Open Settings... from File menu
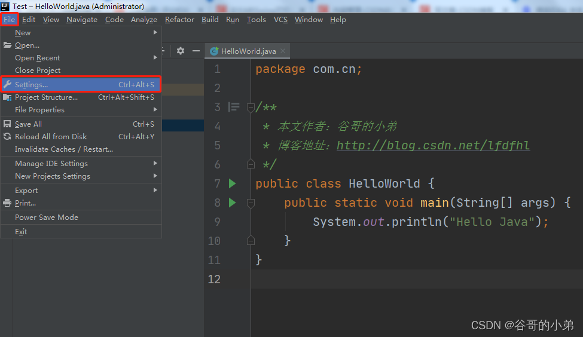This screenshot has height=337, width=583. tap(81, 85)
